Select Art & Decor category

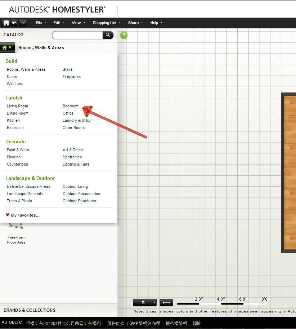(73, 150)
